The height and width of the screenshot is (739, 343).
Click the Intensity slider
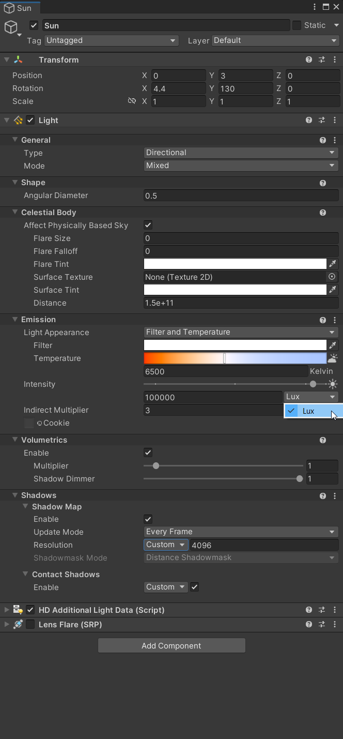pyautogui.click(x=235, y=384)
